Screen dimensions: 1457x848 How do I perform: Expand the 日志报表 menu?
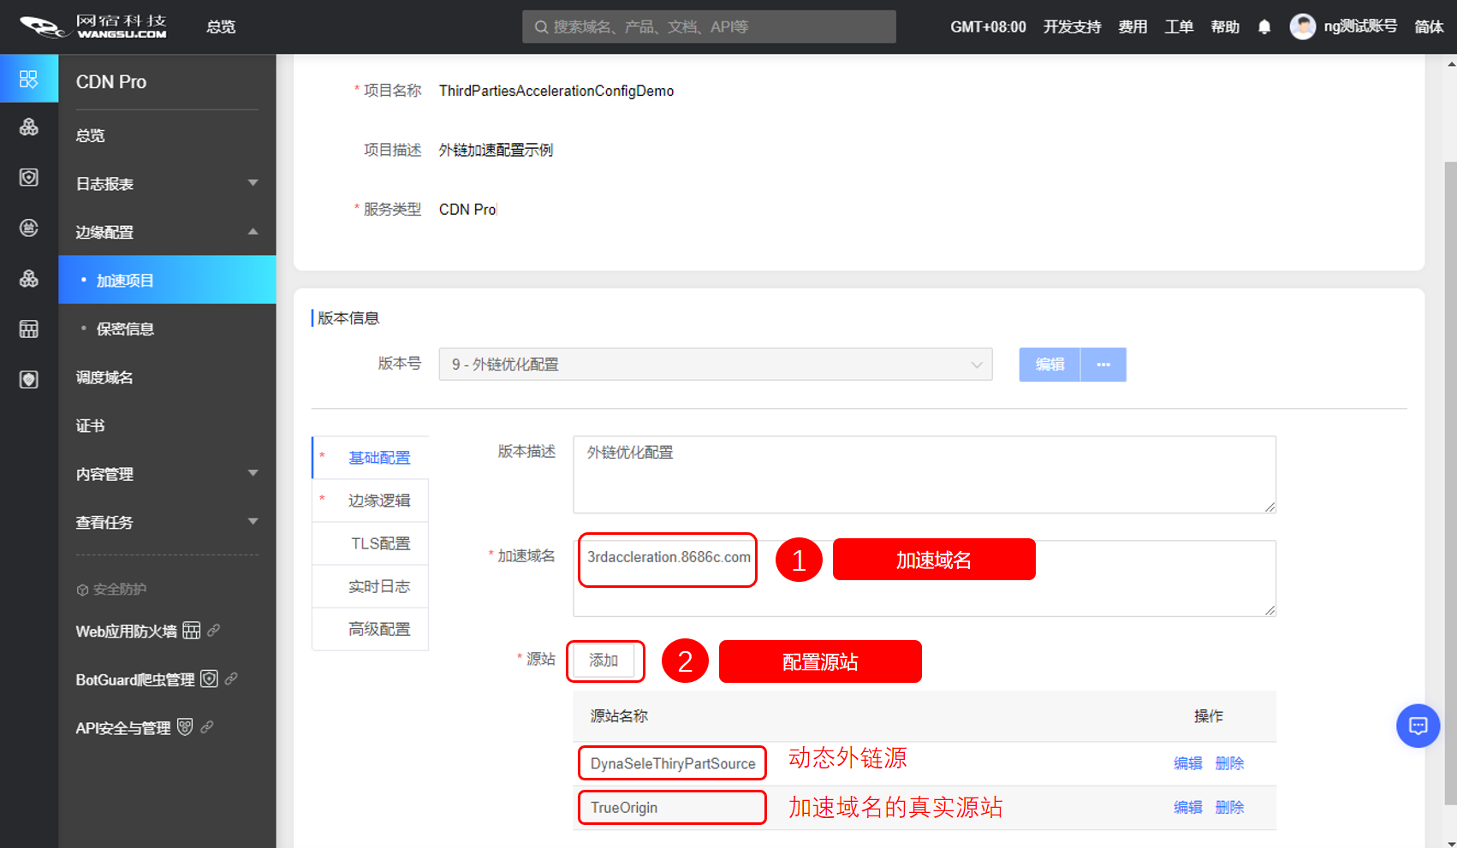[253, 183]
